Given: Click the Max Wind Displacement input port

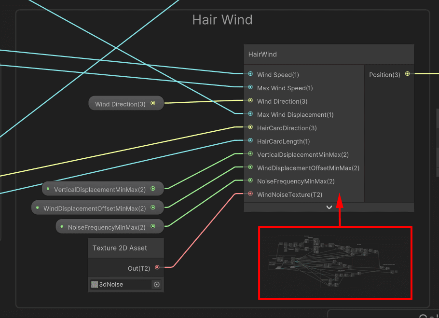Looking at the screenshot, I should (250, 114).
